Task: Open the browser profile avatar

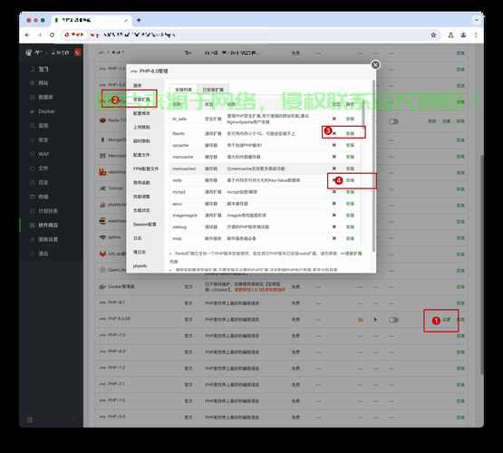Action: tap(463, 35)
